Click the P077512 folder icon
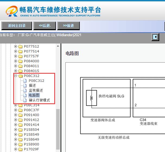The width and height of the screenshot is (165, 152). (x=20, y=46)
